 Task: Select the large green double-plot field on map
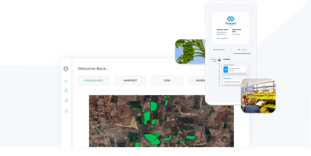[152, 139]
